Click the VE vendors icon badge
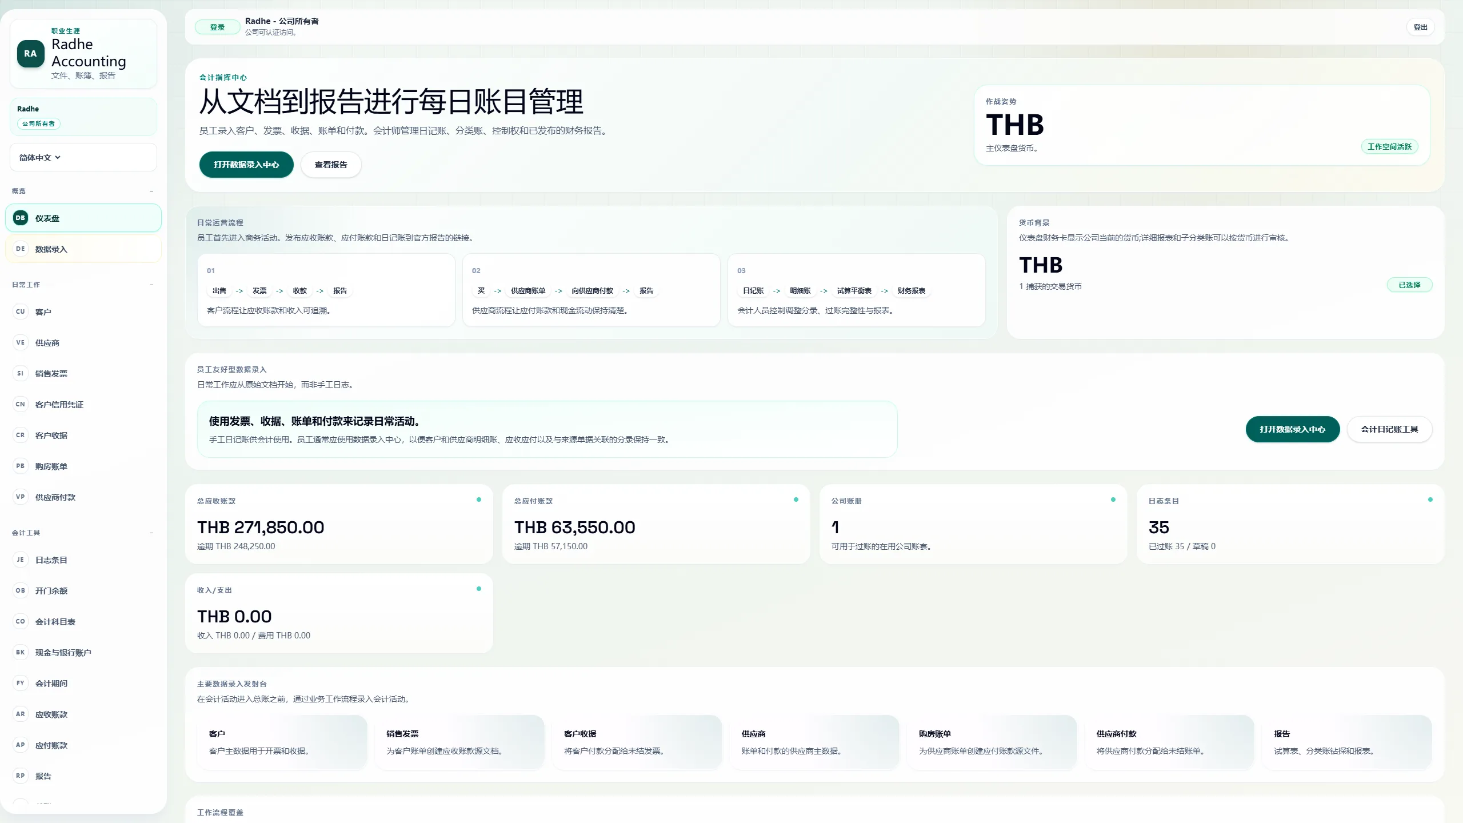Viewport: 1463px width, 823px height. tap(21, 342)
